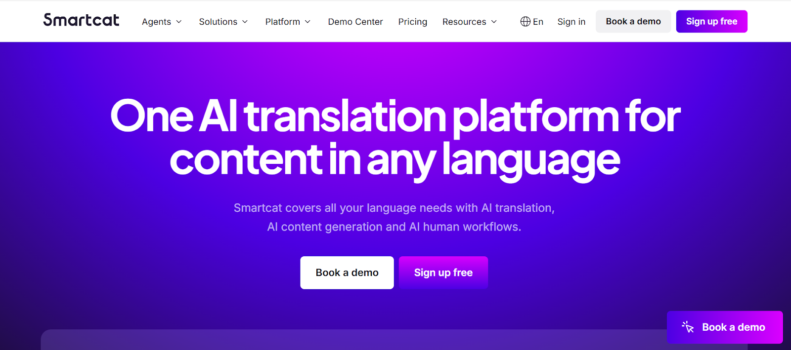Image resolution: width=791 pixels, height=350 pixels.
Task: Expand the Agents dropdown chevron
Action: coord(179,22)
